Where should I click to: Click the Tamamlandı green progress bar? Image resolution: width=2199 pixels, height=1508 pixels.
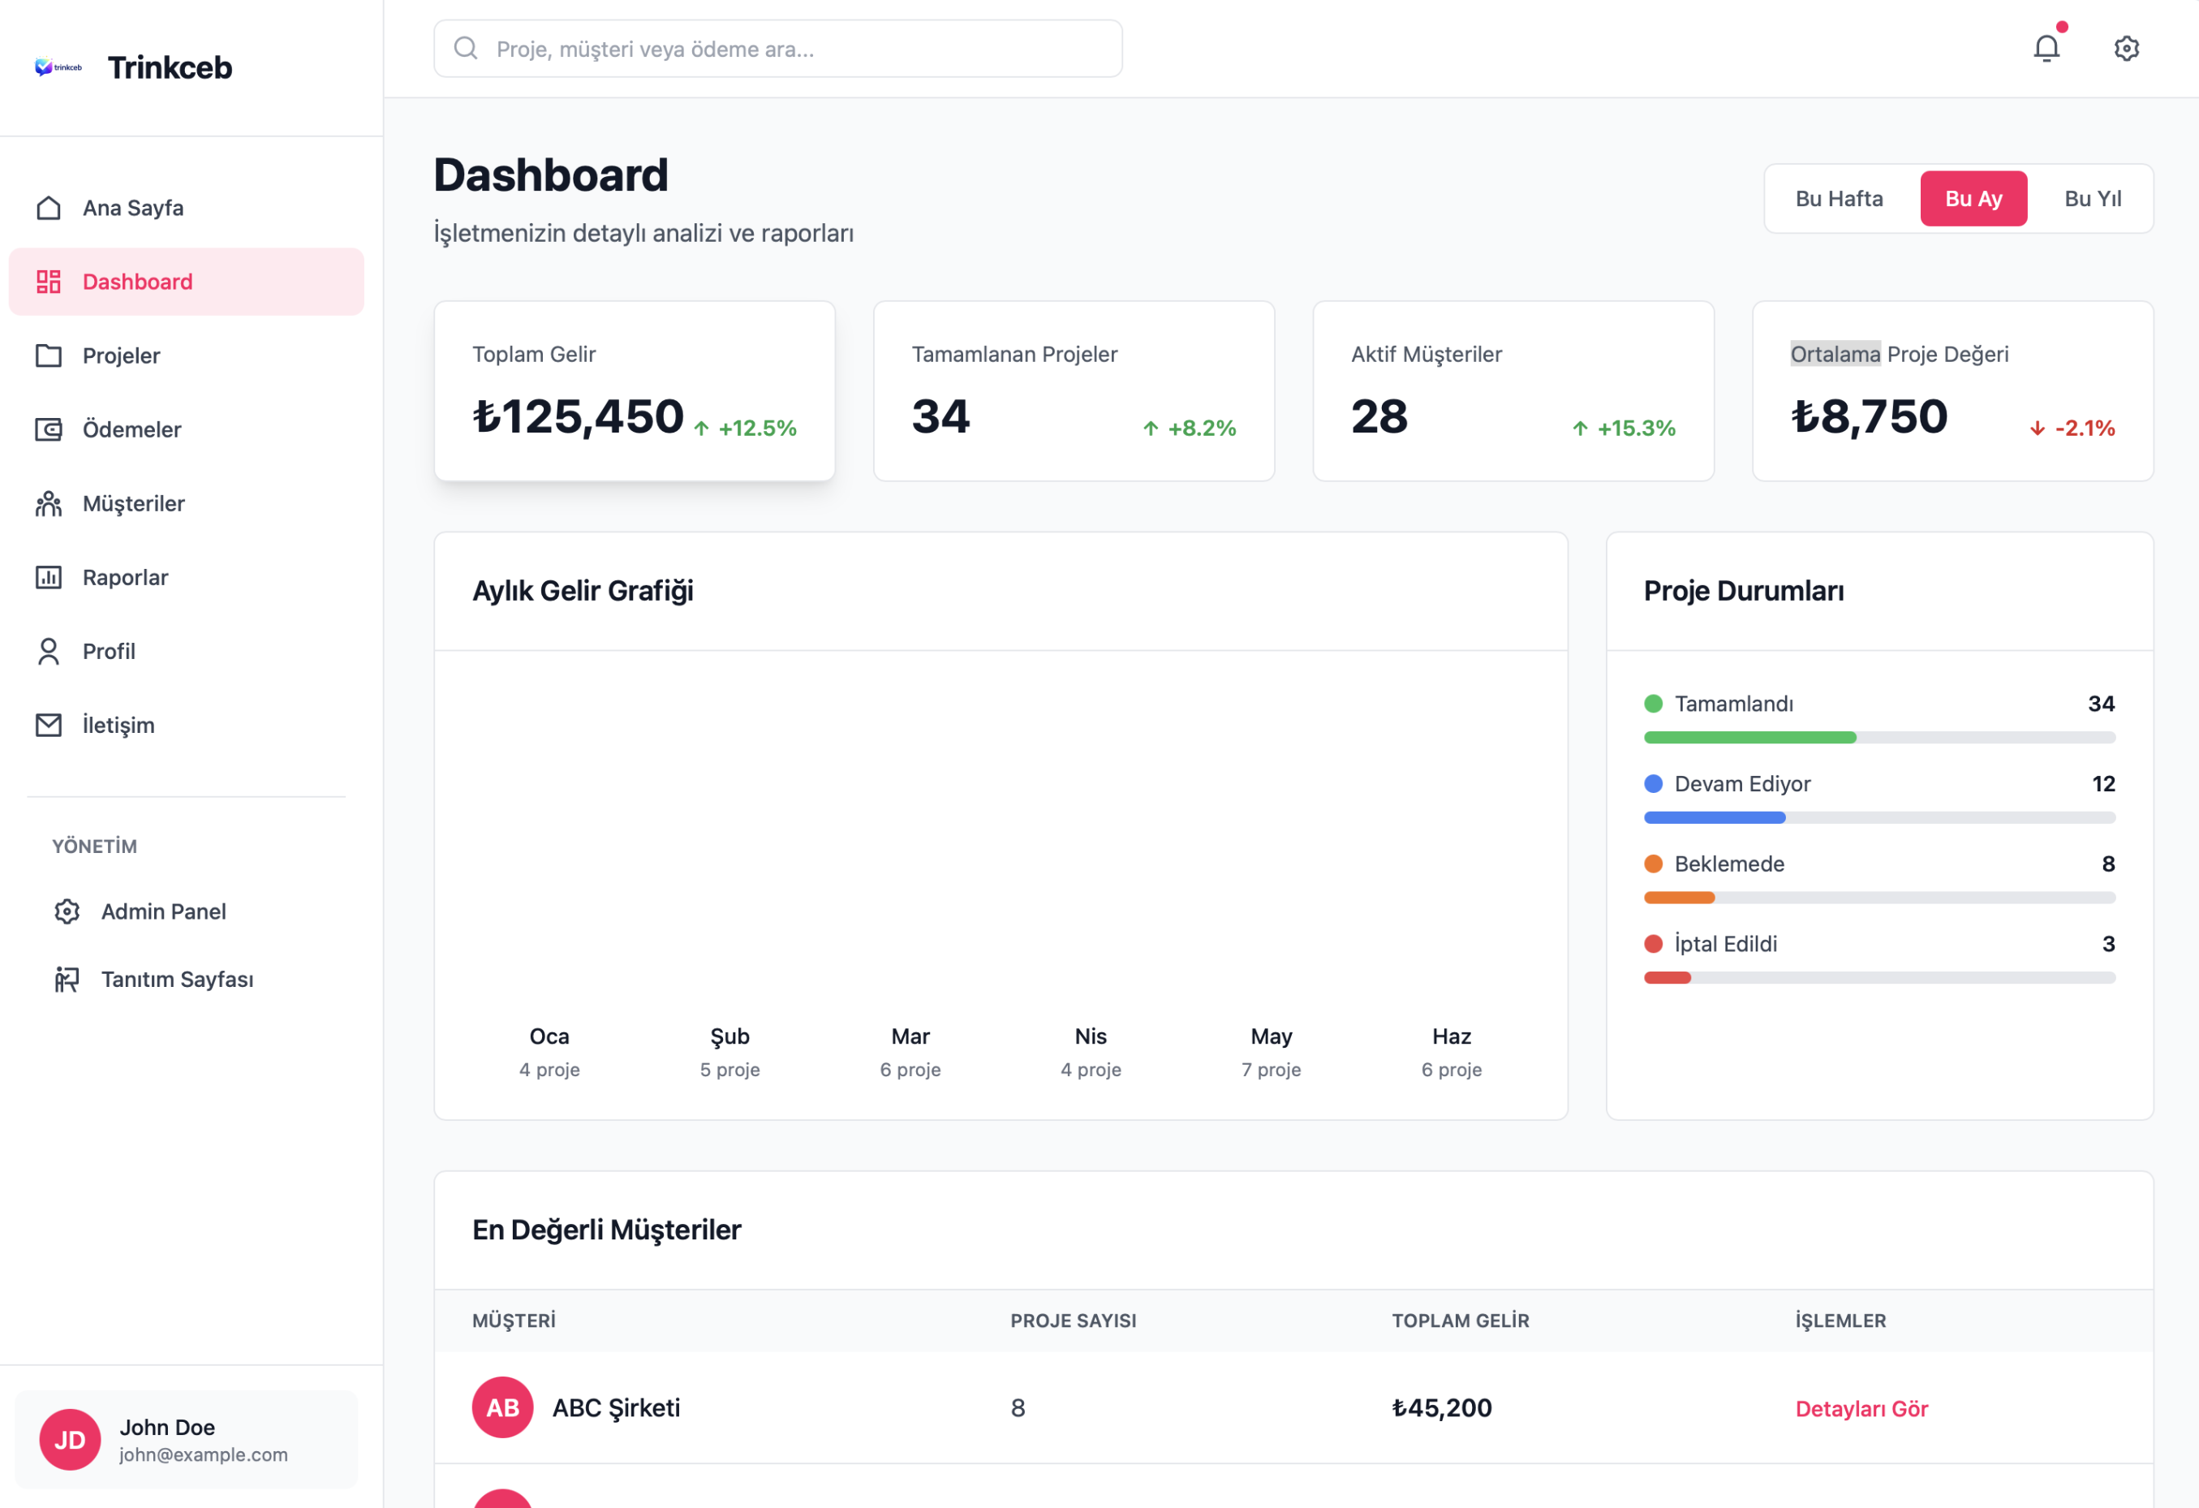tap(1749, 736)
